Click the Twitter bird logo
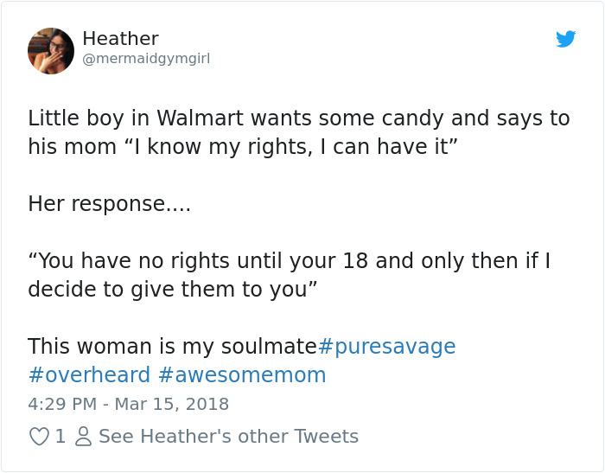Image resolution: width=605 pixels, height=473 pixels. tap(565, 39)
